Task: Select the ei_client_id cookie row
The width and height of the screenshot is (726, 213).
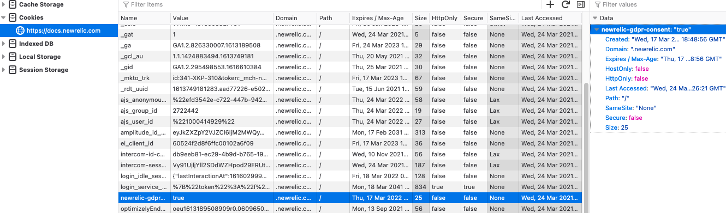Action: pyautogui.click(x=350, y=143)
